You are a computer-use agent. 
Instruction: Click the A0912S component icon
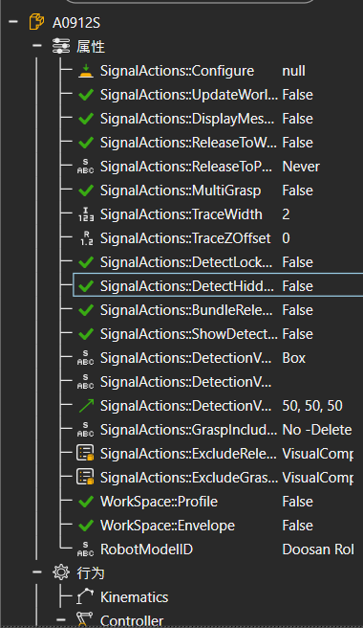36,22
